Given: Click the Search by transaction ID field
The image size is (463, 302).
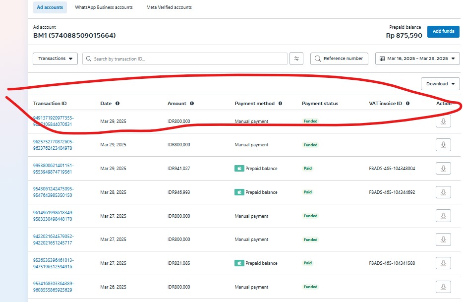Looking at the screenshot, I should pyautogui.click(x=184, y=59).
